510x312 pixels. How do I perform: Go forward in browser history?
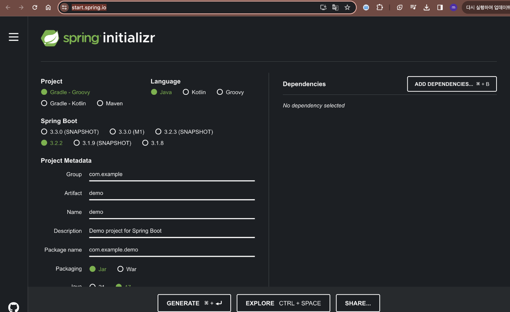point(21,7)
